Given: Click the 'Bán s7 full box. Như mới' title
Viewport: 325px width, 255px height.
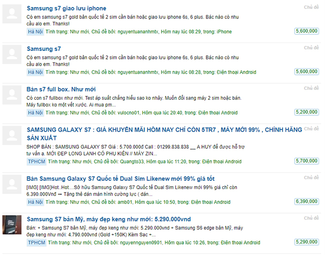Looking at the screenshot, I should (61, 89).
